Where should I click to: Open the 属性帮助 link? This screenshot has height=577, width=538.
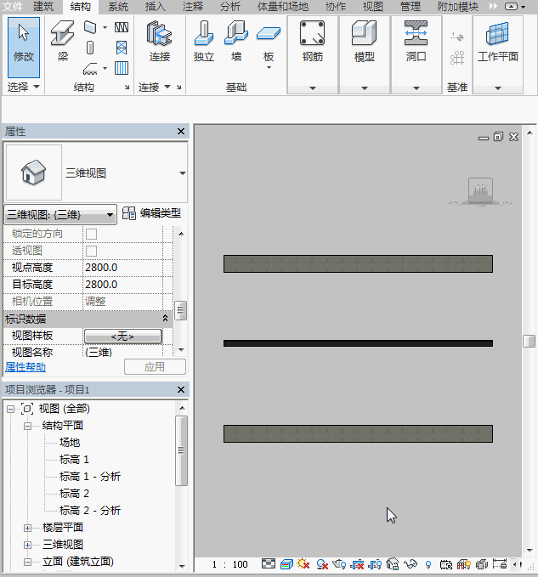[x=25, y=367]
